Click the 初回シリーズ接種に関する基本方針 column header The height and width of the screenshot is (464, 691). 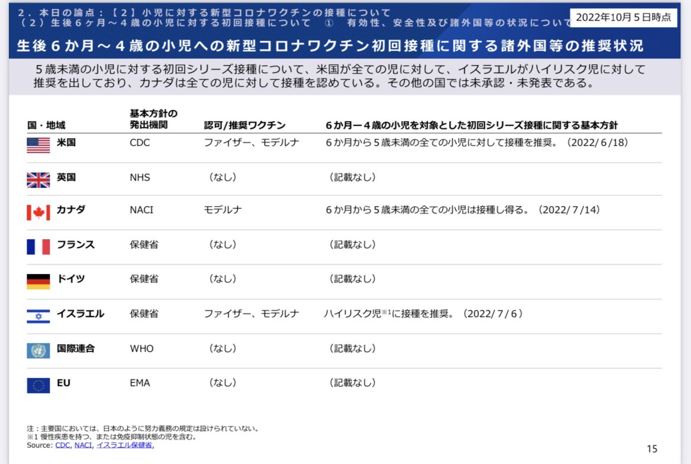[471, 125]
